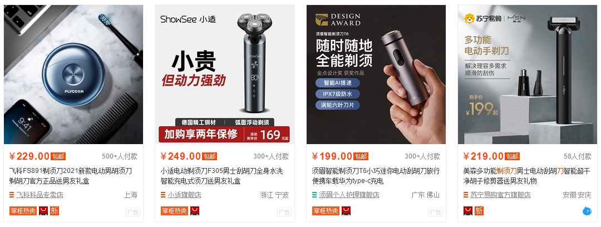Open the Flyco FS891 shaver product image
This screenshot has height=227, width=601.
(x=73, y=75)
